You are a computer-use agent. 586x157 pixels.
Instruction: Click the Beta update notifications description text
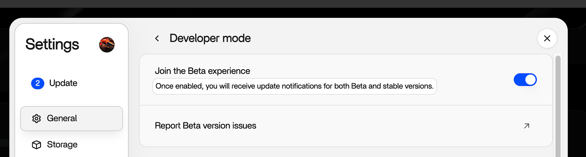295,86
